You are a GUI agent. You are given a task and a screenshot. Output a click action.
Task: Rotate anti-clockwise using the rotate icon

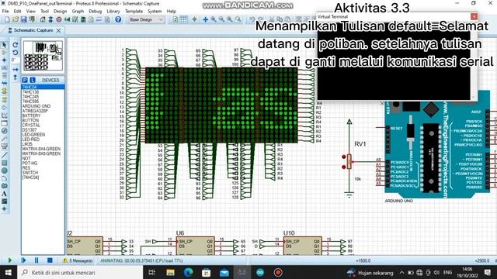tap(16, 53)
